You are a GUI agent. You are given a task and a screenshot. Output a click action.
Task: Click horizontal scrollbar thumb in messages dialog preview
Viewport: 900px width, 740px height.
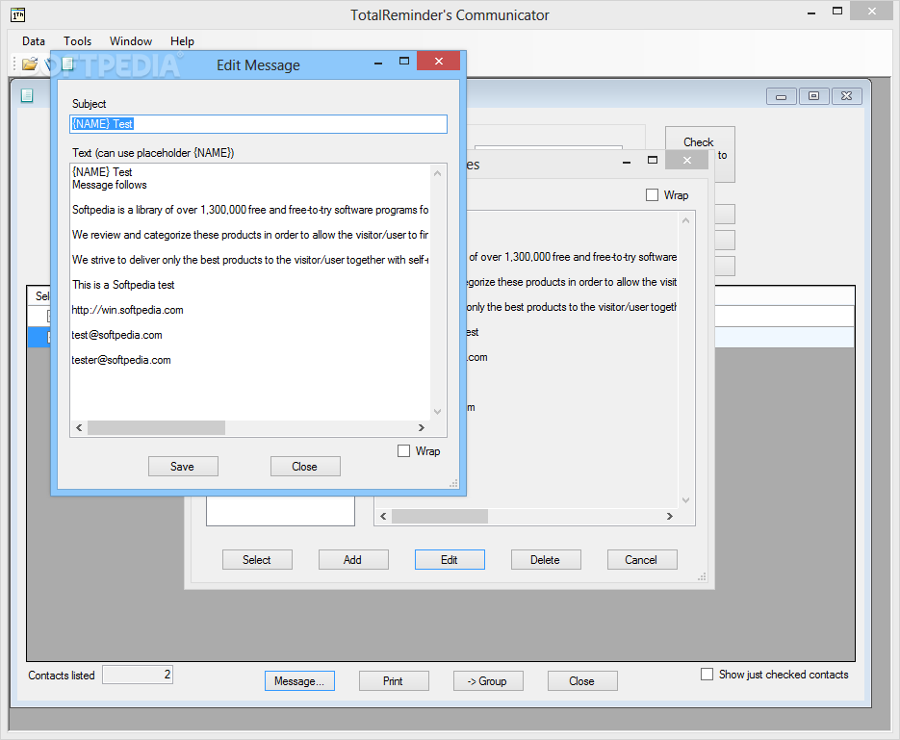(440, 517)
